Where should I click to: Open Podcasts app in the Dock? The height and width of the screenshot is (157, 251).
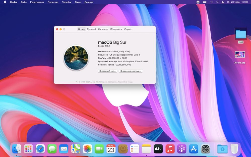tap(182, 149)
